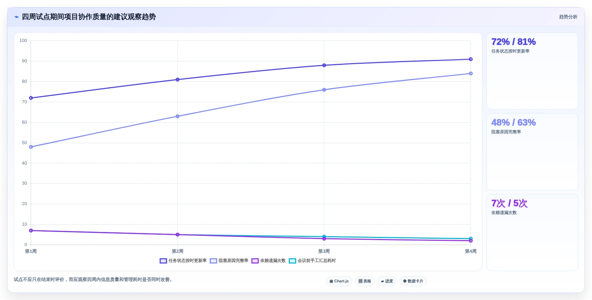Toggle the 阻塞原因完整率 legend item
The width and height of the screenshot is (592, 300).
point(229,261)
